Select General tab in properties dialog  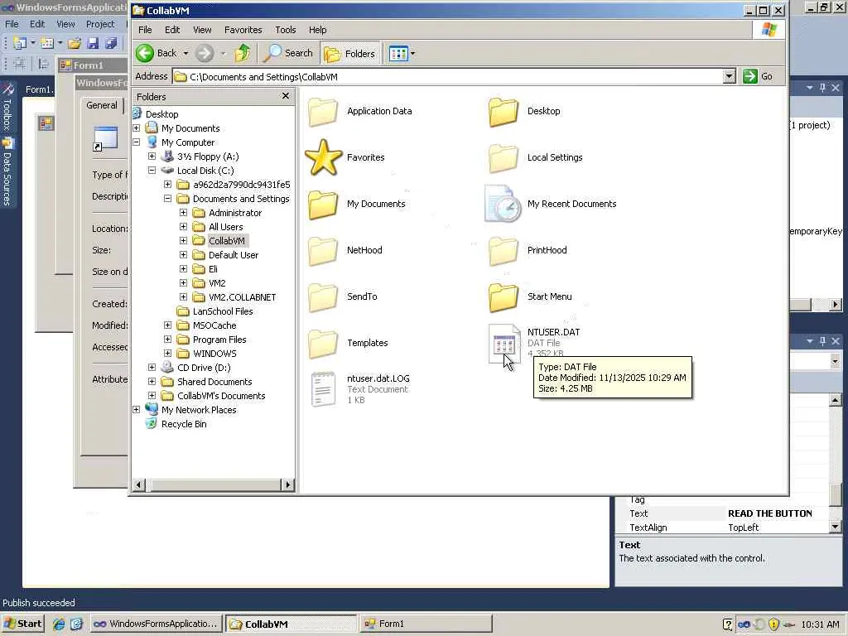102,105
